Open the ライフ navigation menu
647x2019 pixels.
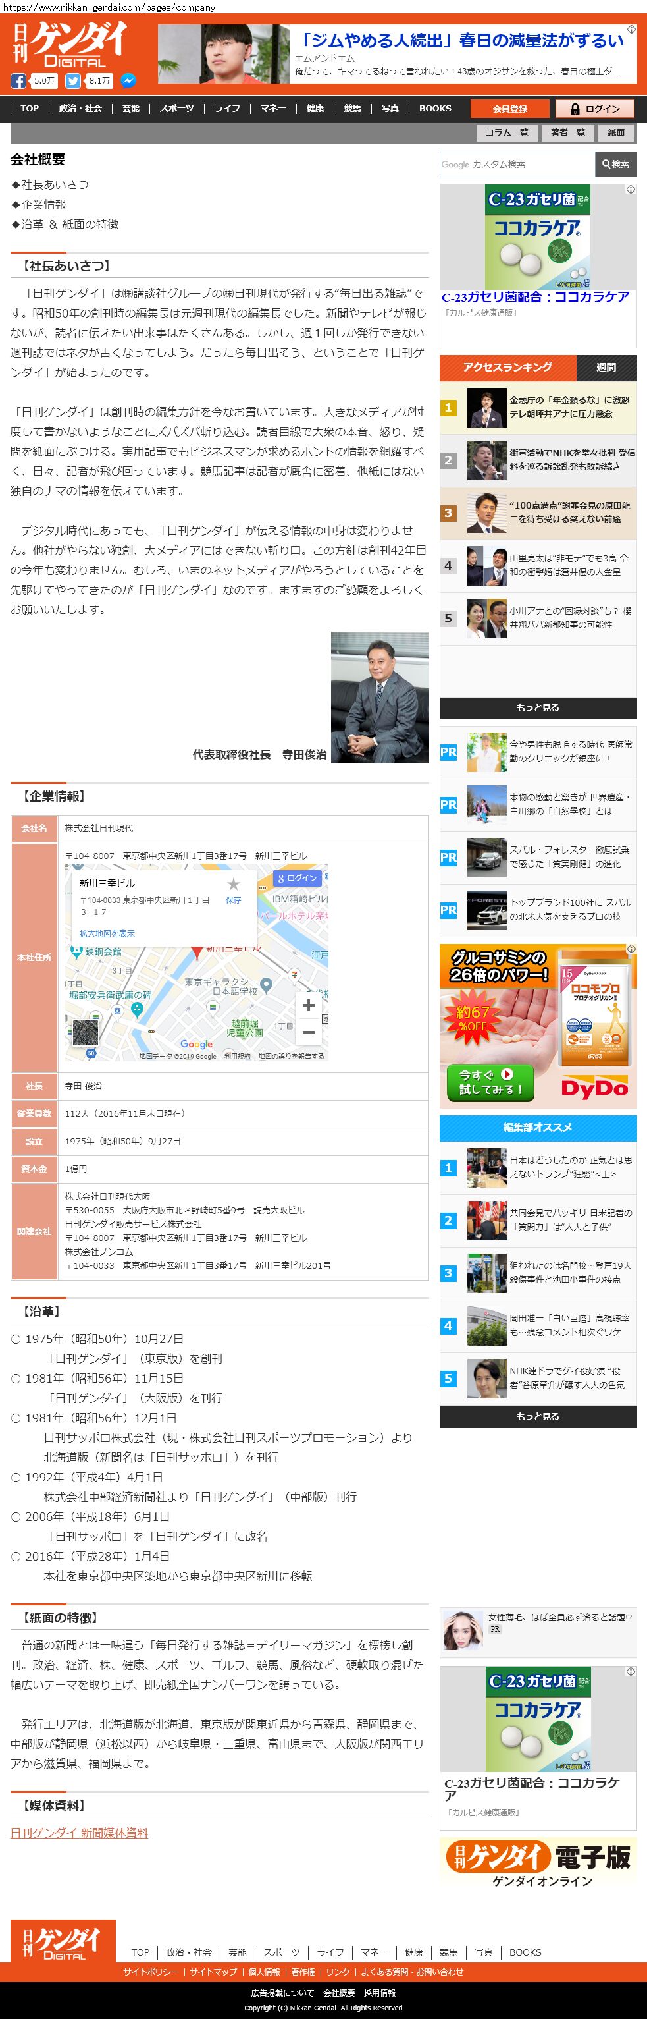(227, 108)
